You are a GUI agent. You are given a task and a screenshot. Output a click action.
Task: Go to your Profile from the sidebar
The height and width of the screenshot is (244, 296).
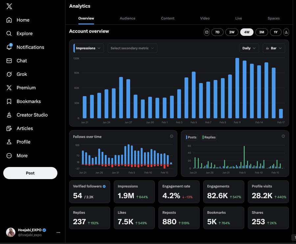[25, 142]
